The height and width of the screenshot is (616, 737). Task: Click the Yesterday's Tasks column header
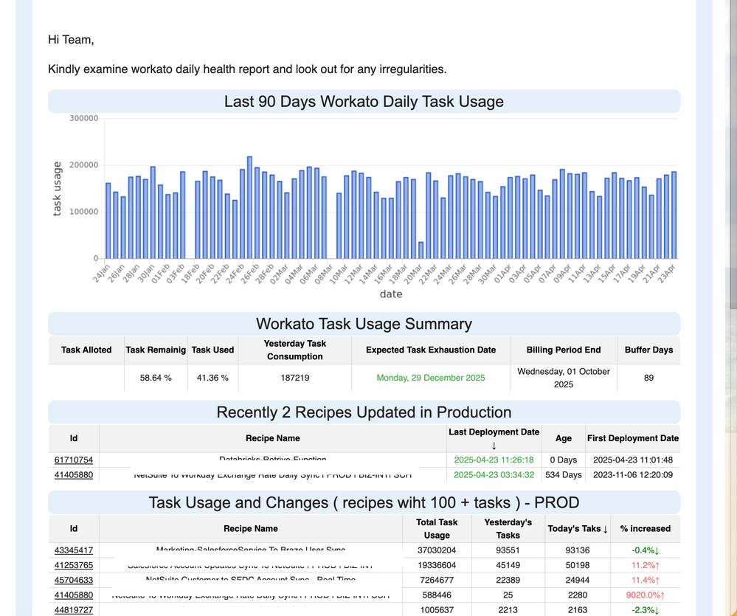click(x=508, y=528)
